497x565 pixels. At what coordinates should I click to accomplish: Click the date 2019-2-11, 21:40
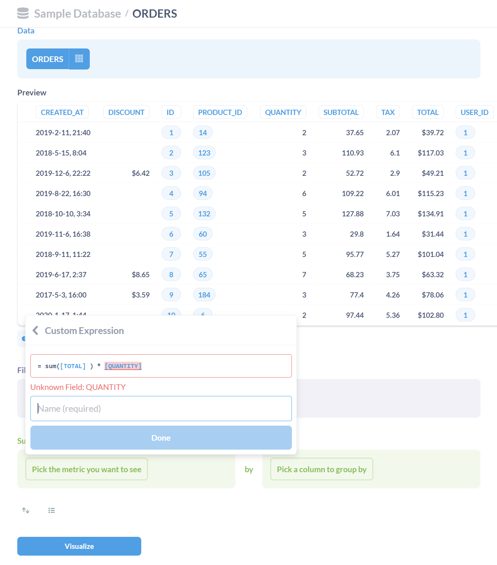click(x=63, y=133)
